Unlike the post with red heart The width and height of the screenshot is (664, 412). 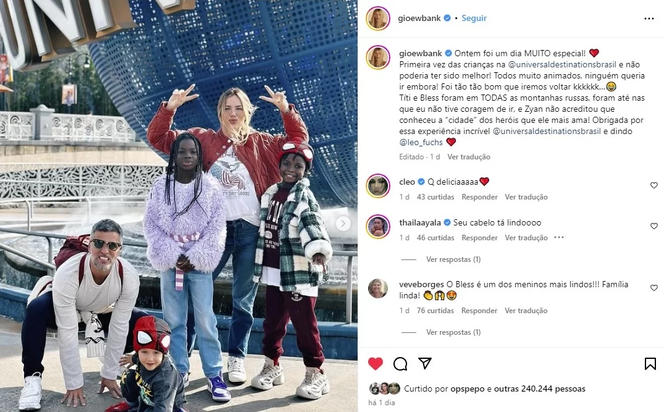tap(375, 364)
